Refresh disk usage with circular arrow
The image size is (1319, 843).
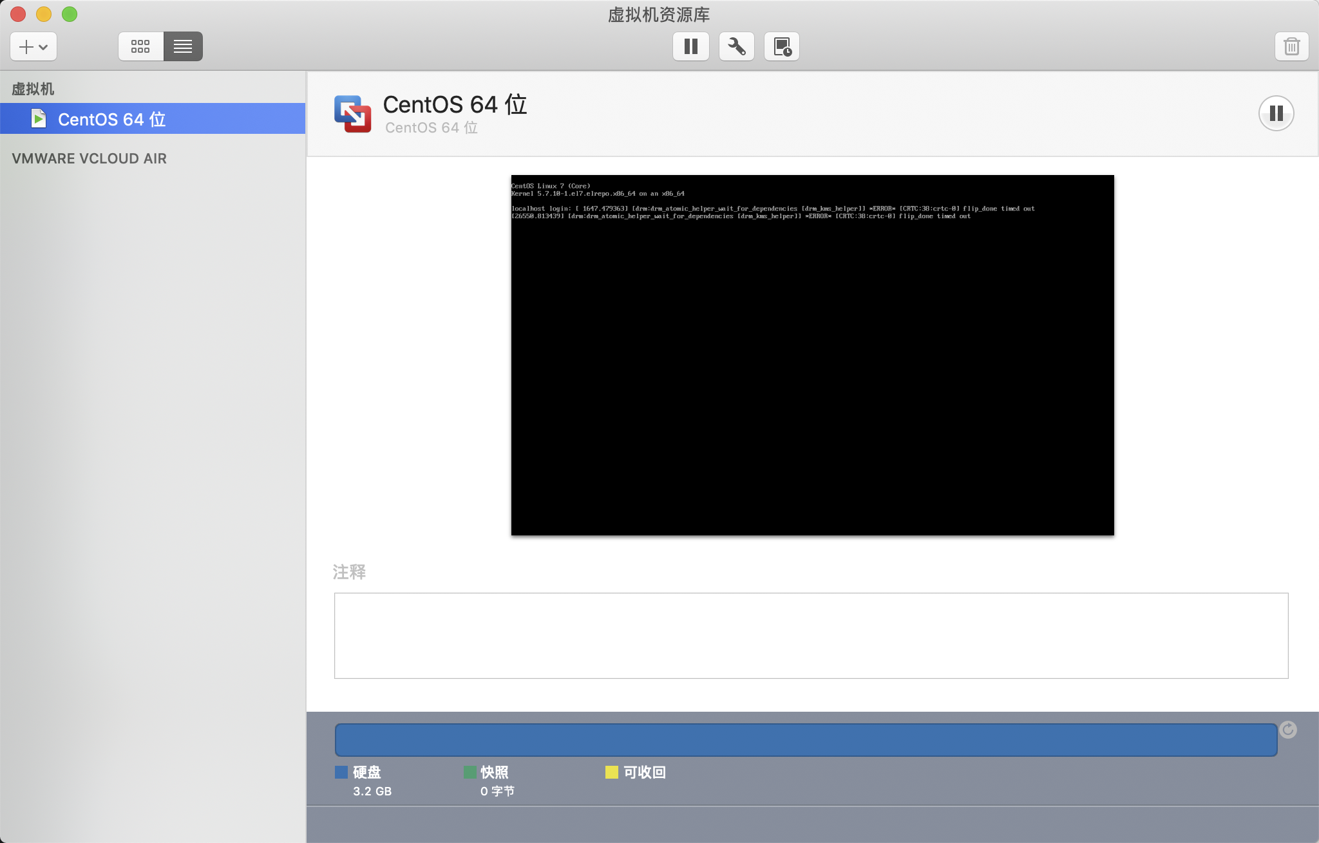click(x=1288, y=729)
